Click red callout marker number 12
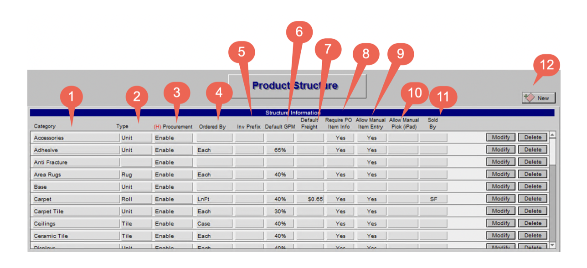Screen dimensions: 587x268 pyautogui.click(x=546, y=65)
